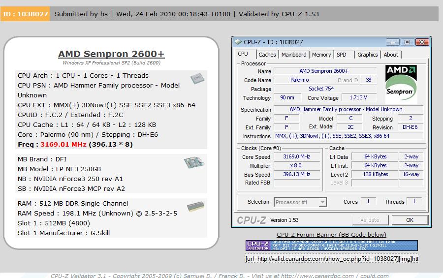443x278 pixels.
Task: Click the Level 2 value 128 KBytes
Action: 375,174
